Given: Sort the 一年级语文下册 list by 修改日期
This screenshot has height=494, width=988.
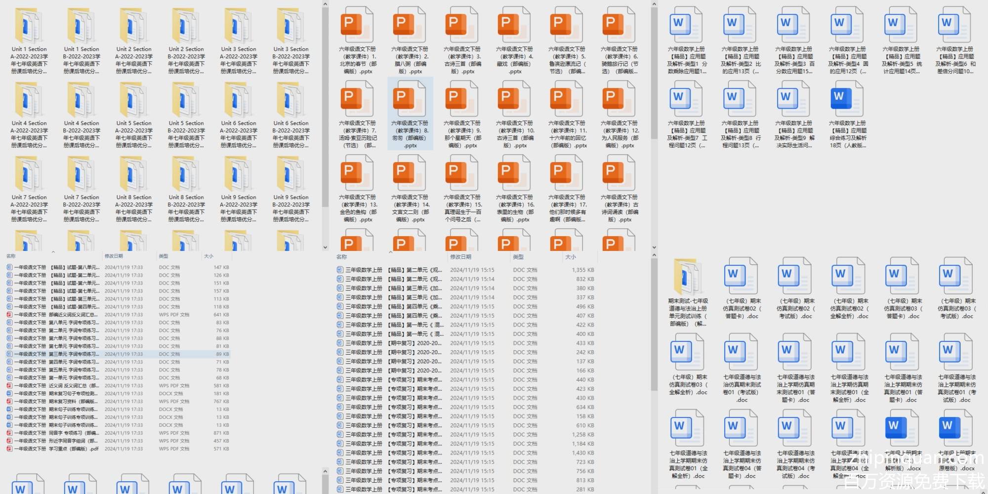Looking at the screenshot, I should [x=114, y=256].
